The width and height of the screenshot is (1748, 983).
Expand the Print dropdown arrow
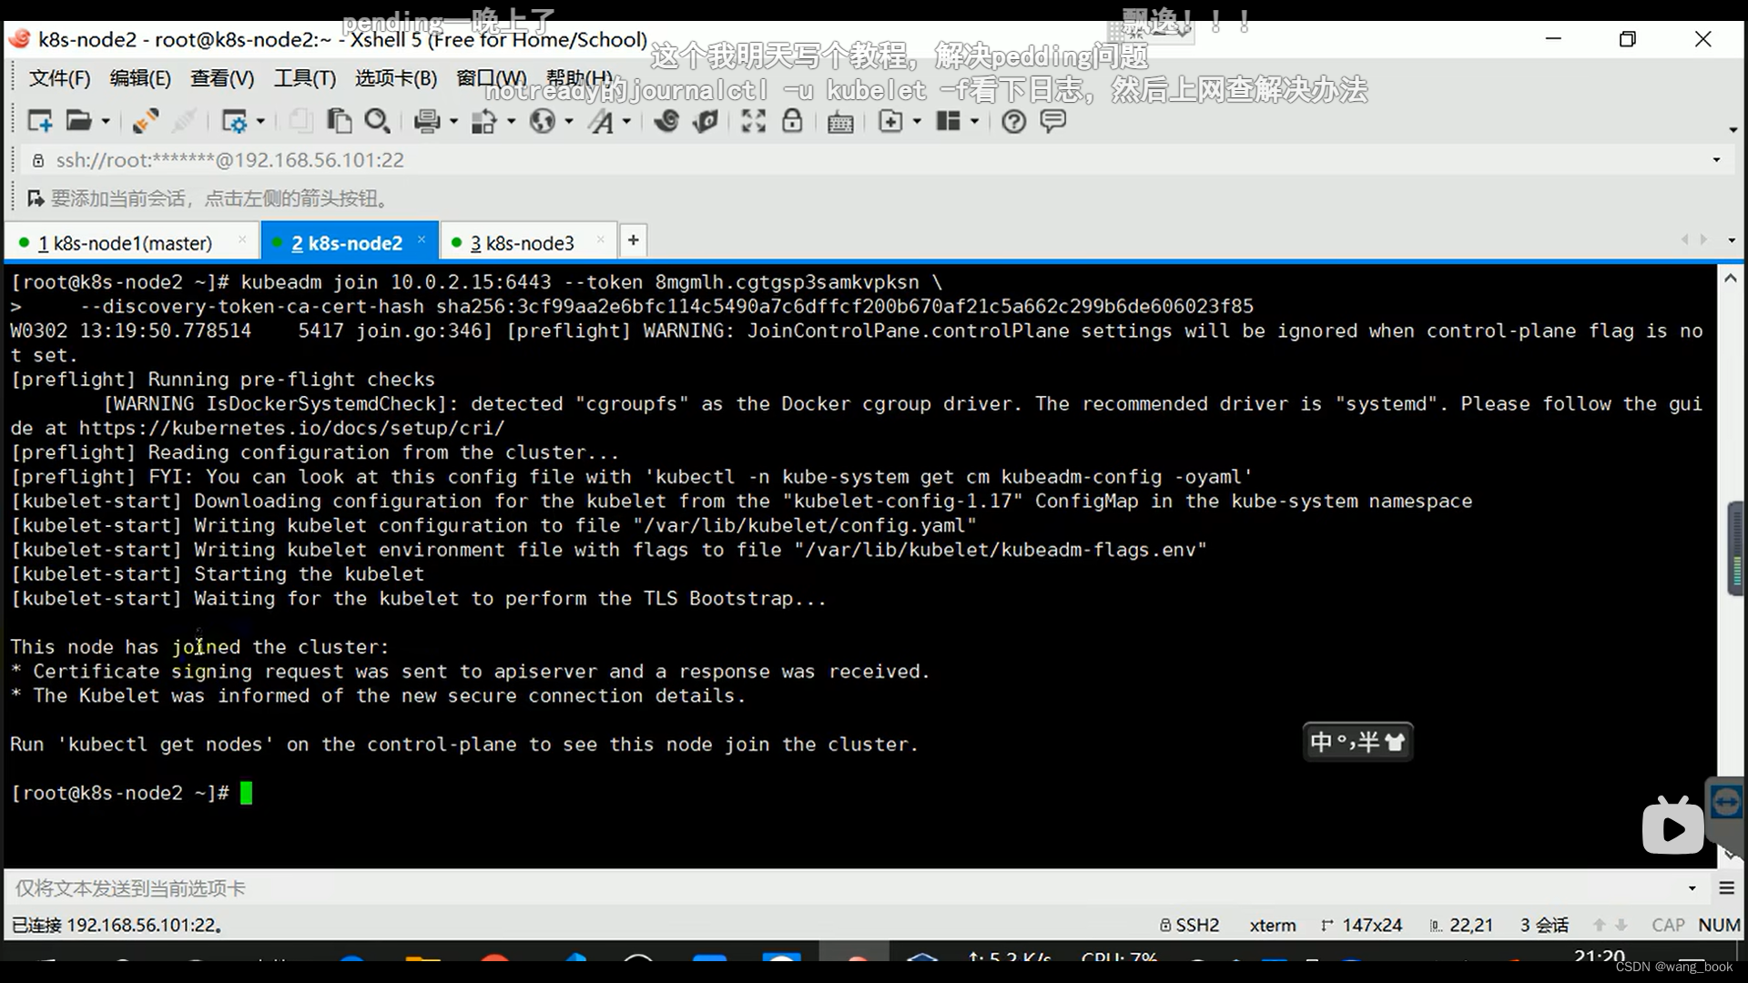453,121
